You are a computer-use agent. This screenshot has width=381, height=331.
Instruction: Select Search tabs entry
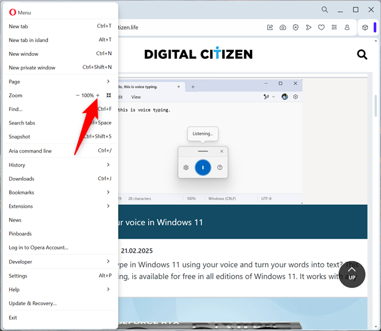[61, 123]
